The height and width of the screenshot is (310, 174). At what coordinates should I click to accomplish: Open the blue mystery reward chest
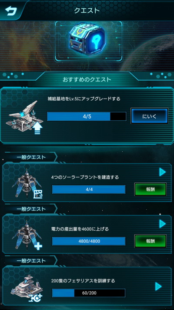88,41
